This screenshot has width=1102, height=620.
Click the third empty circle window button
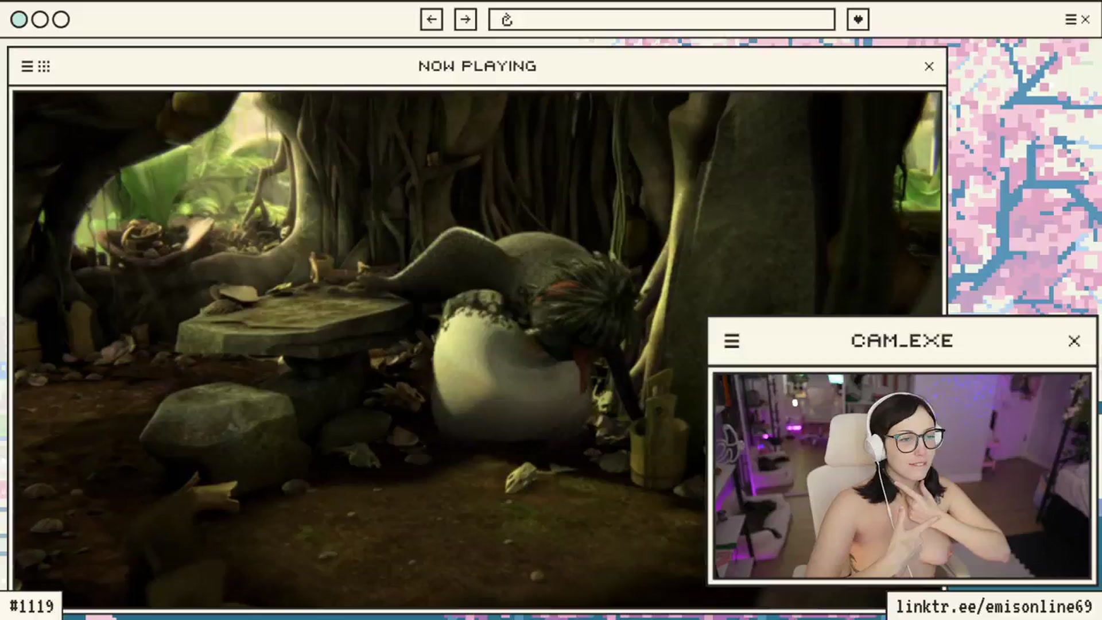point(61,20)
